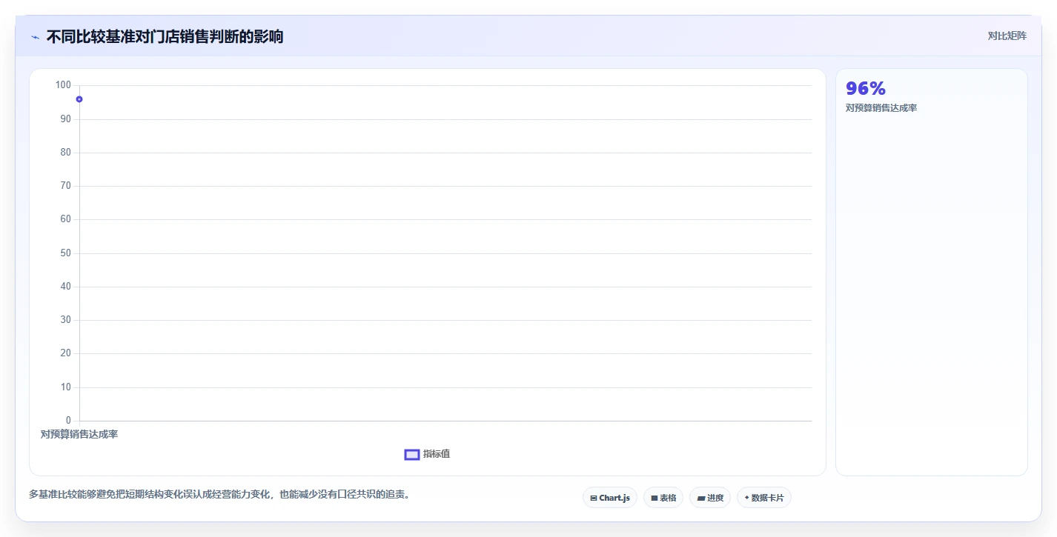This screenshot has height=537, width=1057.
Task: Click the Chart.js tag icon
Action: point(594,498)
